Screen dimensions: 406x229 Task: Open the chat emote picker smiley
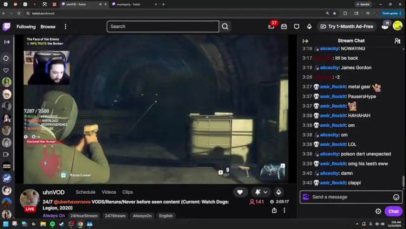click(396, 197)
